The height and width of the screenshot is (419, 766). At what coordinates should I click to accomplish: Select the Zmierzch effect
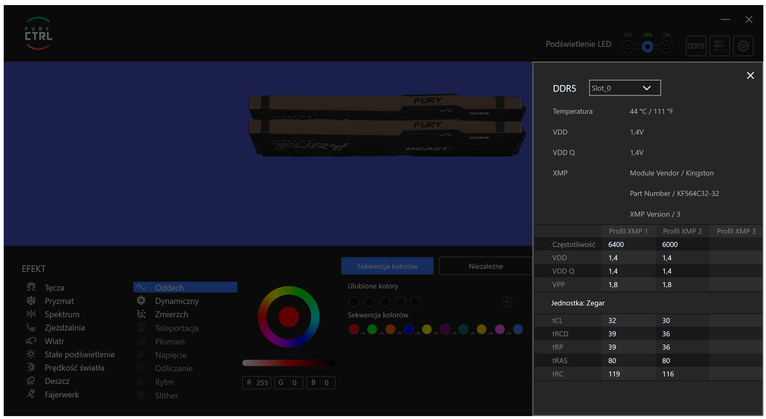(x=171, y=314)
